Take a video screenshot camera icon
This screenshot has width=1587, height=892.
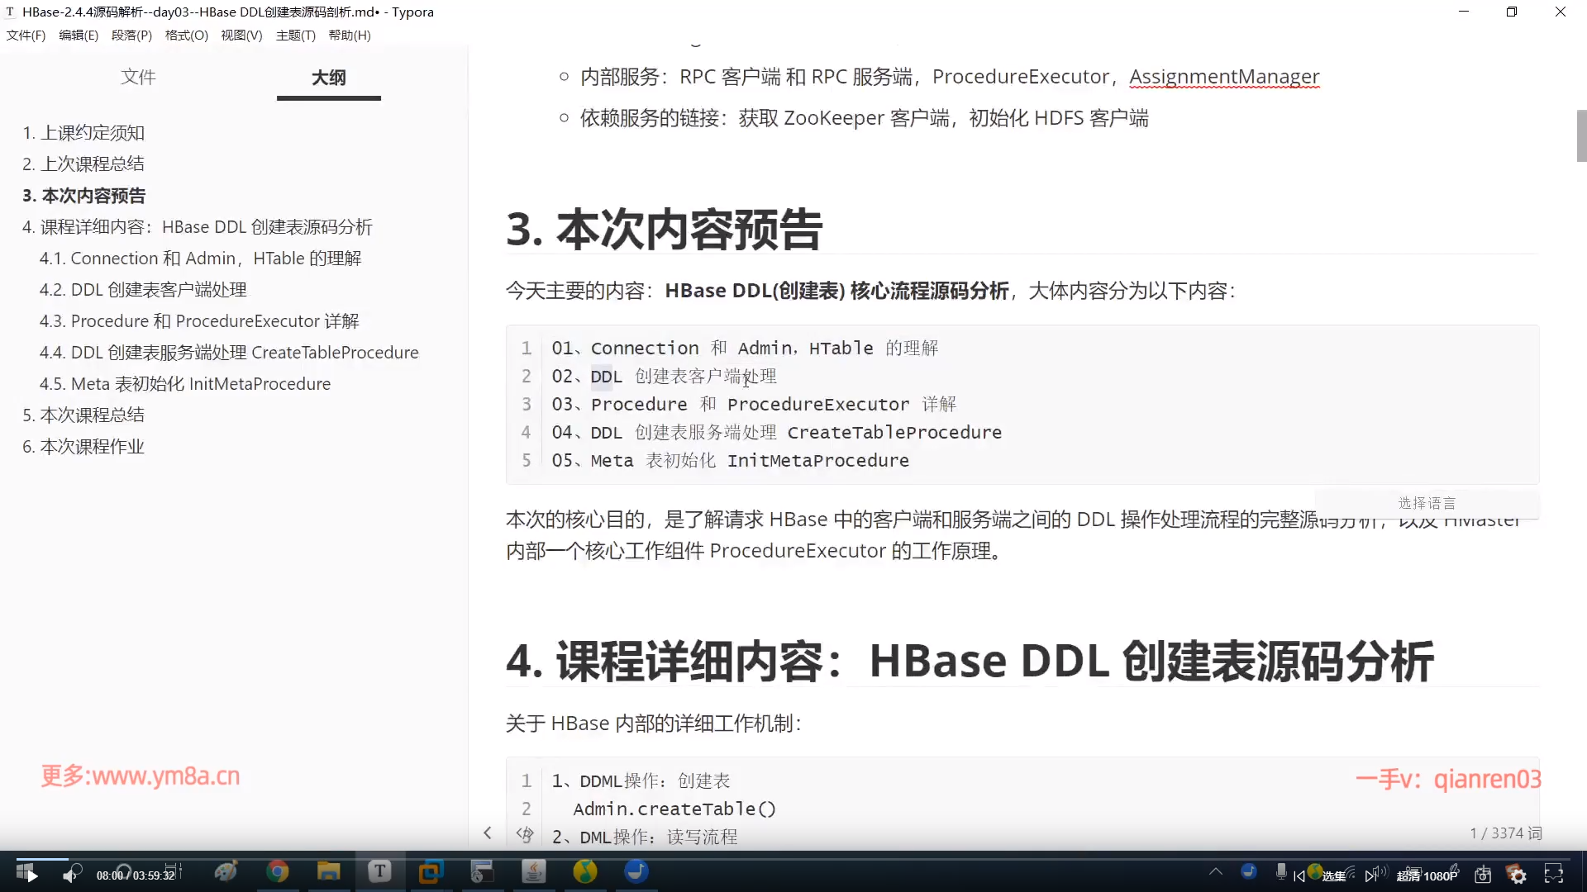click(x=1483, y=875)
